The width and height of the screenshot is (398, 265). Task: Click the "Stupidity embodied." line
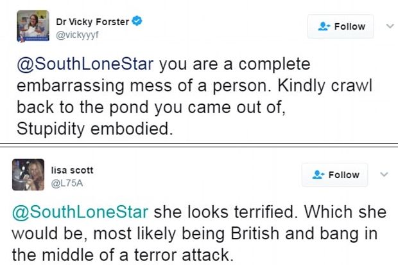pyautogui.click(x=94, y=128)
